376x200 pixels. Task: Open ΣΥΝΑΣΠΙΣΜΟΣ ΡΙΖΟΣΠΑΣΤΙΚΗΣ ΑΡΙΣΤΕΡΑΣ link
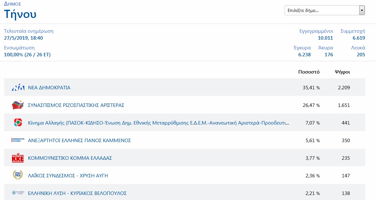click(x=76, y=105)
